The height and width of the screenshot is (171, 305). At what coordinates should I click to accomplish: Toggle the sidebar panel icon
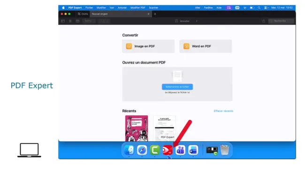coord(63,21)
